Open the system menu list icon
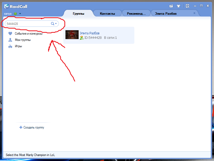Image resolution: width=214 pixels, height=161 pixels. 188,6
